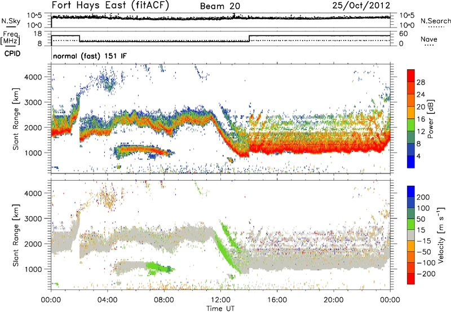This screenshot has height=312, width=451.
Task: Click the '12' label on the power scale
Action: [421, 132]
